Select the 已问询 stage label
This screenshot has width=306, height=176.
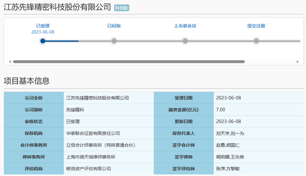click(x=114, y=26)
